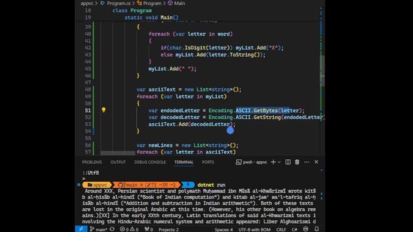Viewport: 413px width, 232px height.
Task: Click 'dotnet run' command in terminal
Action: [x=211, y=185]
